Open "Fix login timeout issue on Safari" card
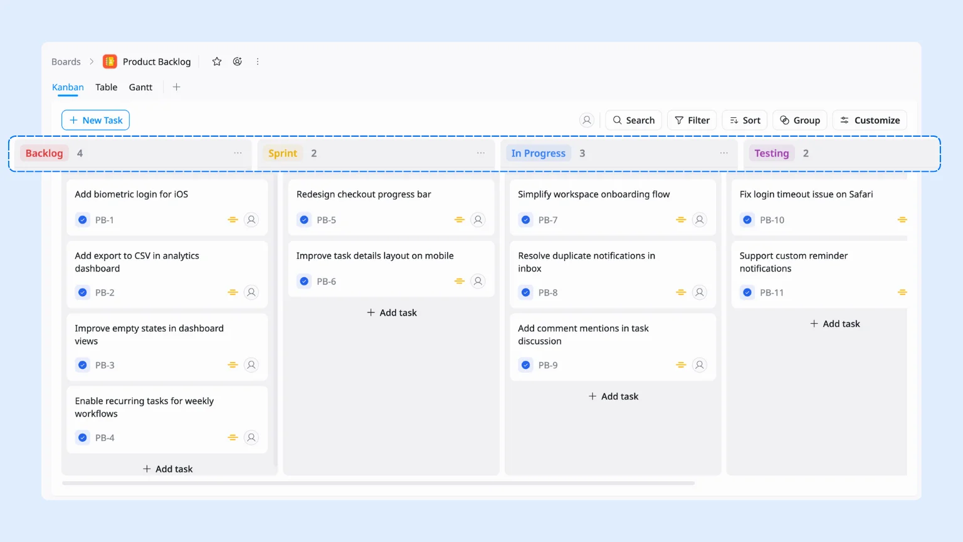The image size is (963, 542). tap(819, 208)
